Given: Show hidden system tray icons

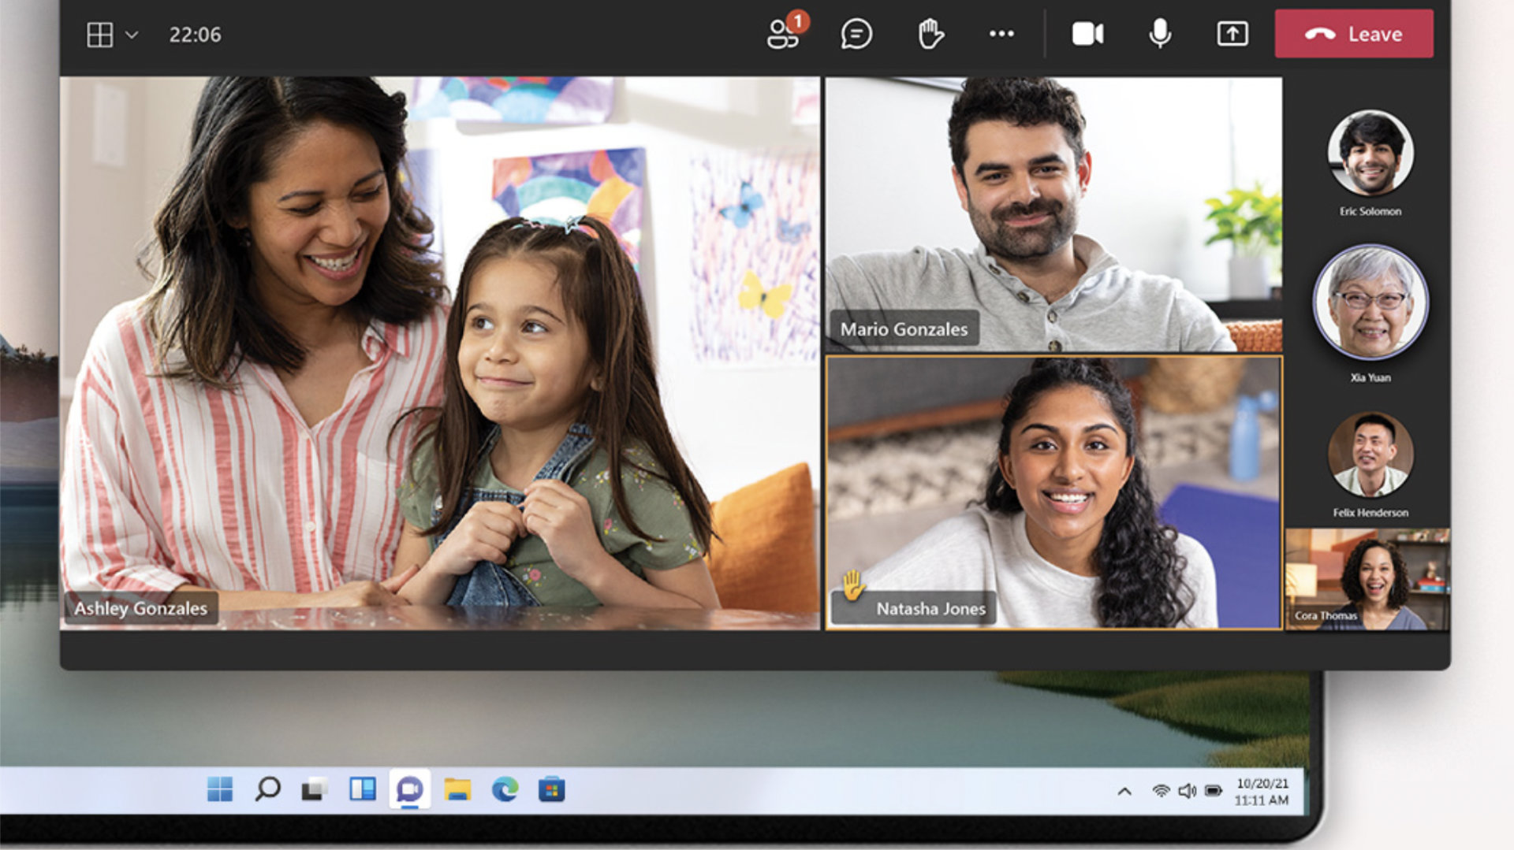Looking at the screenshot, I should [1124, 791].
